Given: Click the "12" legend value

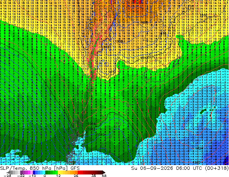Looking at the screenshot, I should 59,176.
